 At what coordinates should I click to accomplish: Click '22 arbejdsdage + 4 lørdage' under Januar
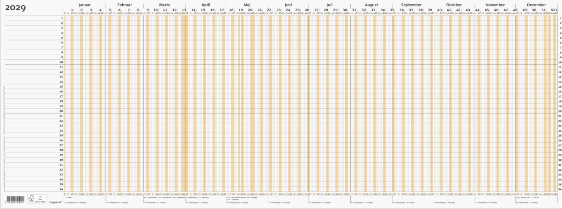(75, 203)
